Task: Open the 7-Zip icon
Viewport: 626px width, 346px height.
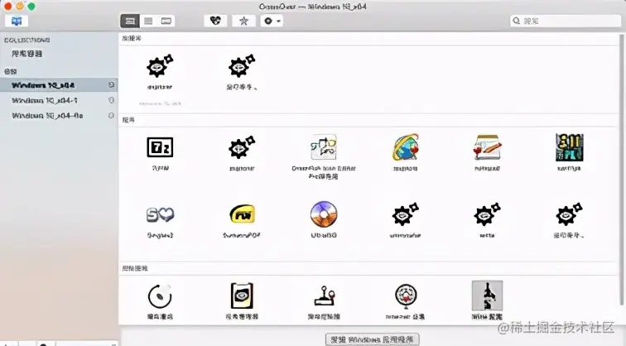Action: tap(160, 147)
